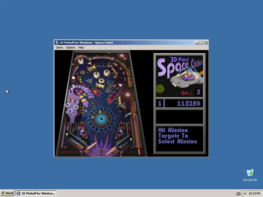Minimize the 3D Pinball window

tap(197, 43)
